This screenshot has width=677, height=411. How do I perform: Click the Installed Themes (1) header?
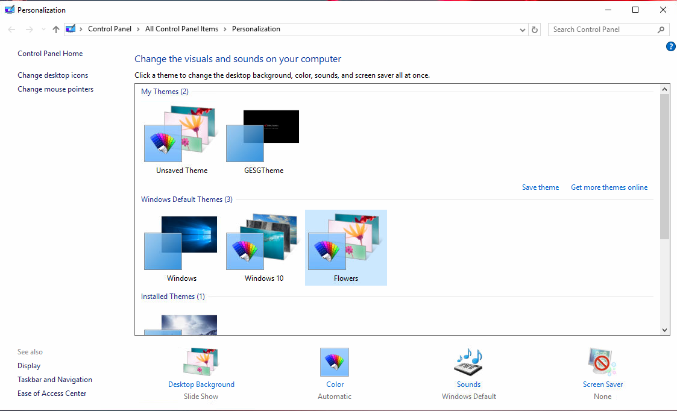point(172,296)
